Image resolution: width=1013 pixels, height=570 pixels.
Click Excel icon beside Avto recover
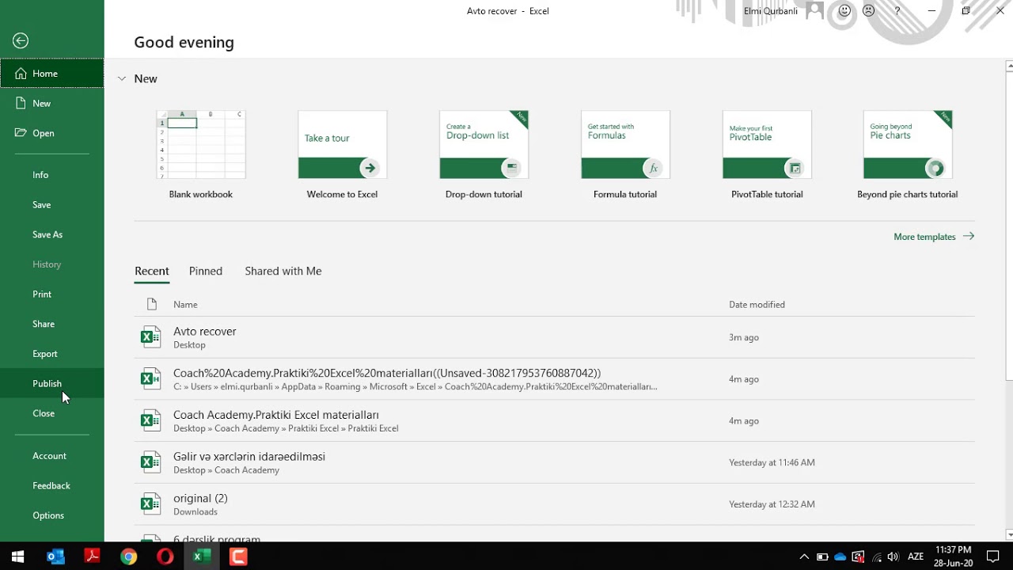coord(150,337)
